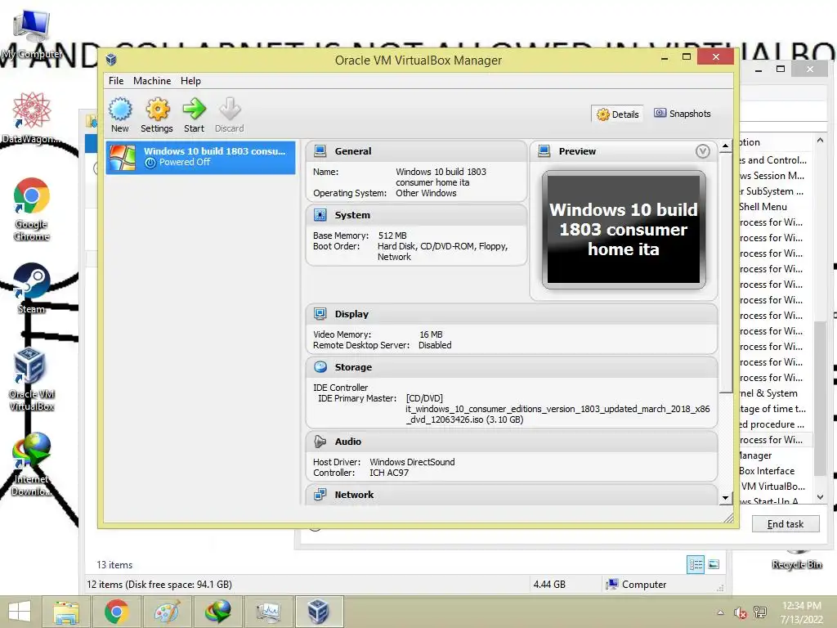The height and width of the screenshot is (628, 837).
Task: Click the Network section header title
Action: [354, 495]
